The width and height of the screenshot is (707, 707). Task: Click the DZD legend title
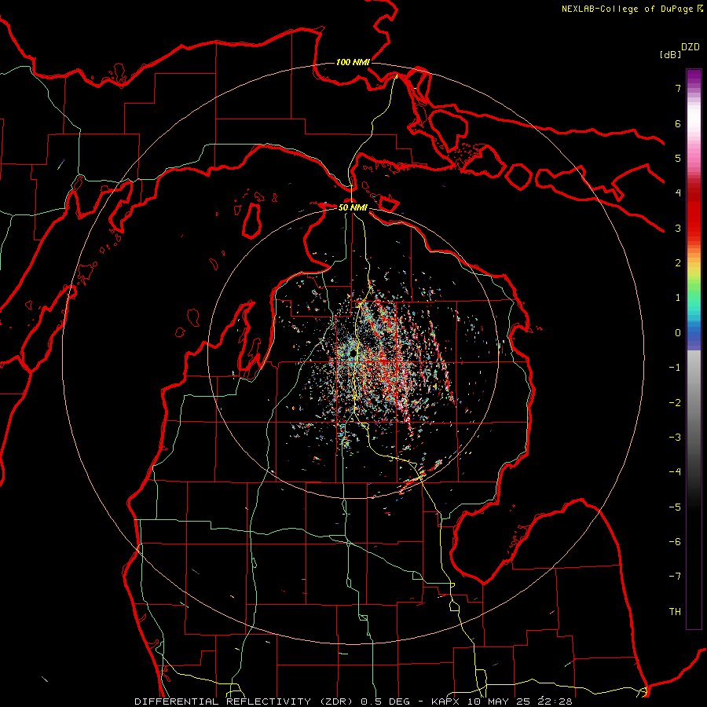tap(690, 47)
